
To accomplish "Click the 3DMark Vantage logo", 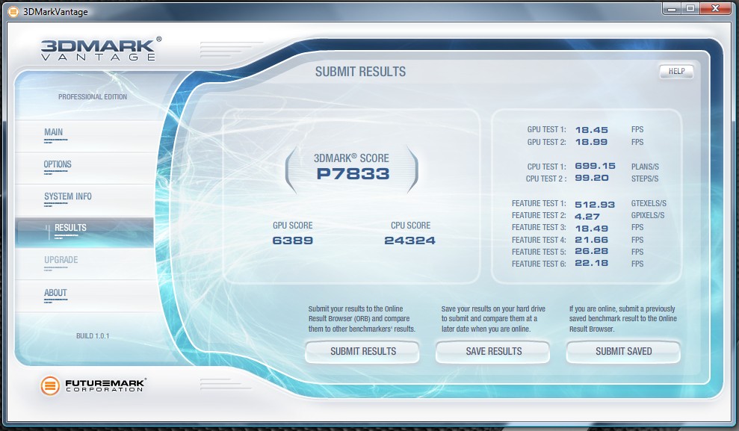I will click(101, 49).
